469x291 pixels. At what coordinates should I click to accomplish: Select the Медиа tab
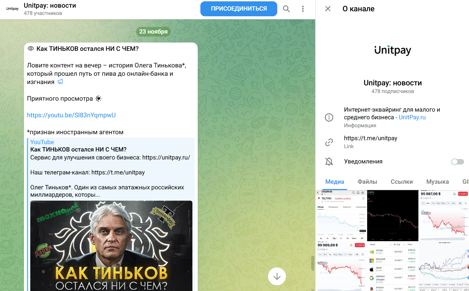[x=335, y=182]
